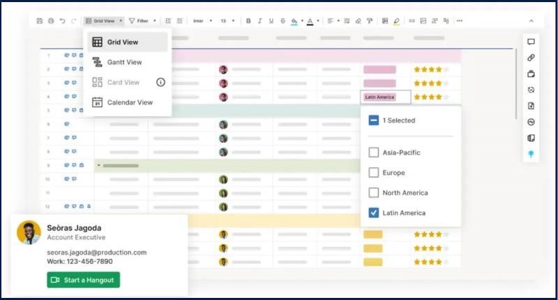Open the attachments paperclip icon
Image resolution: width=558 pixels, height=300 pixels.
[x=531, y=58]
